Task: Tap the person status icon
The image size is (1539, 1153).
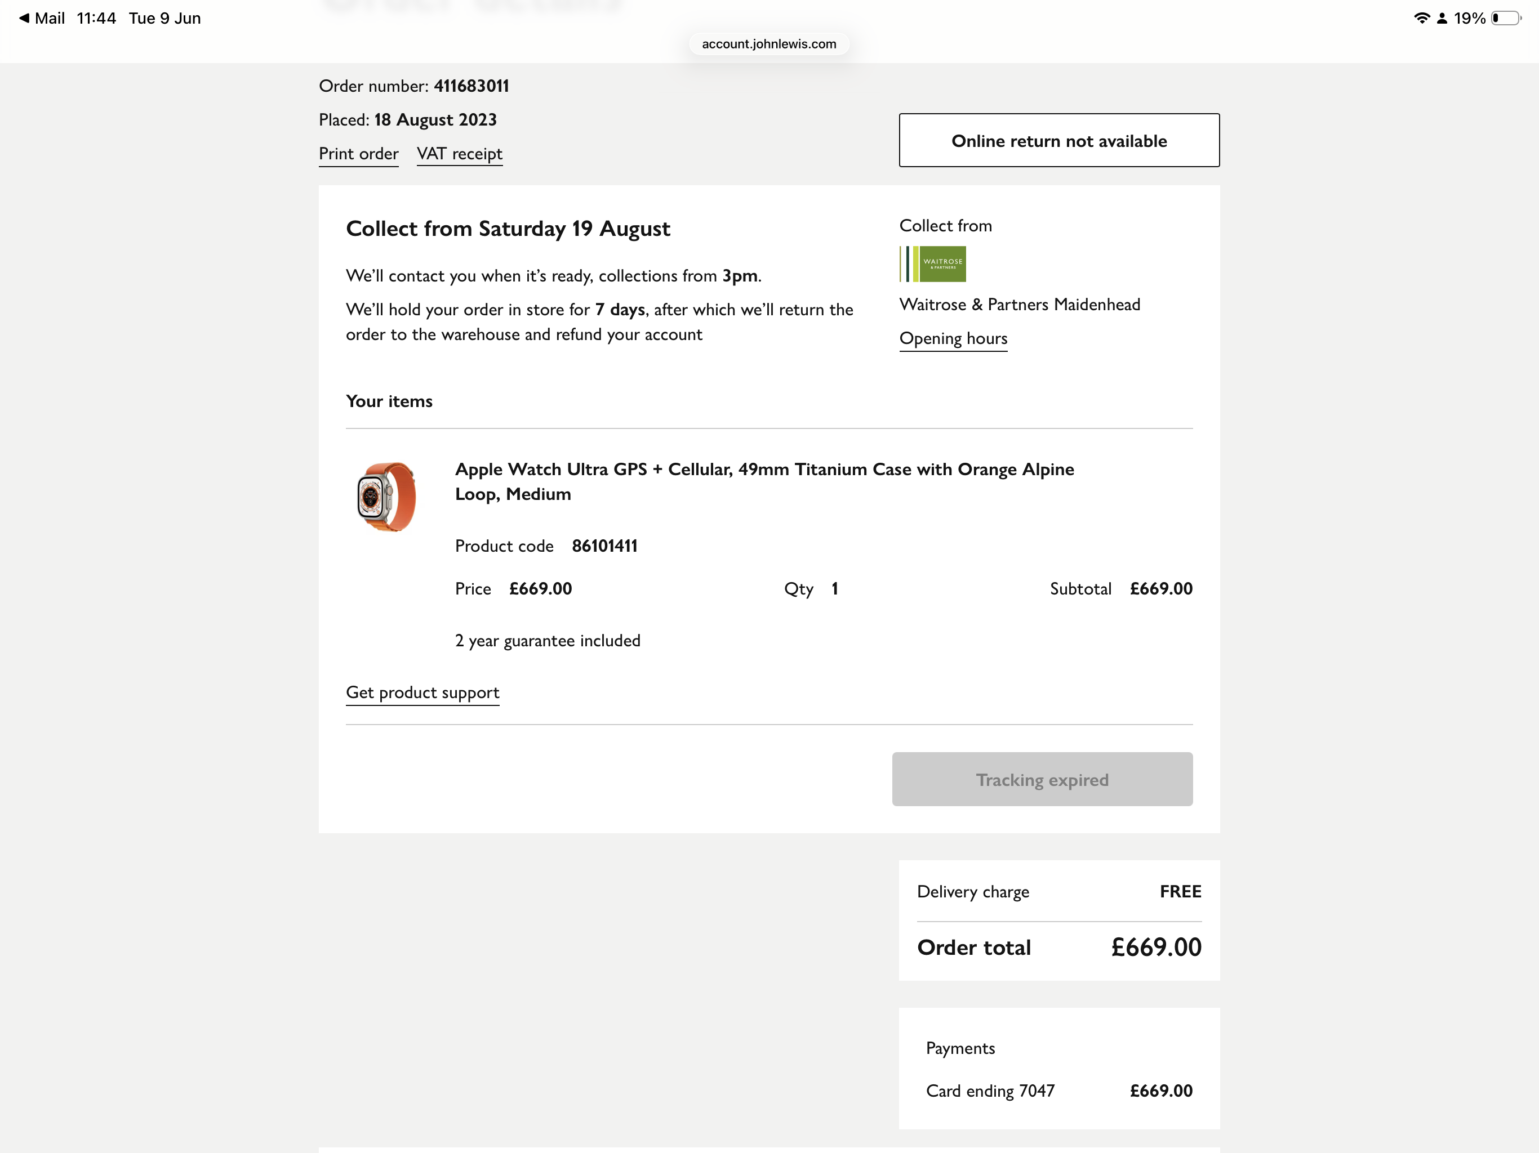Action: (x=1442, y=18)
